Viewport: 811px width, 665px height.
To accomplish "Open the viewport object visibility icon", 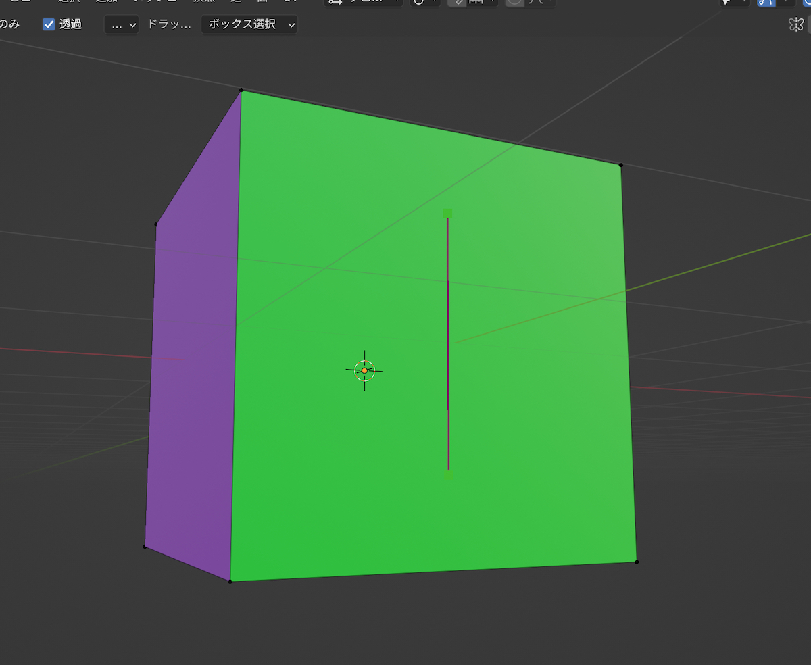I will pyautogui.click(x=734, y=2).
